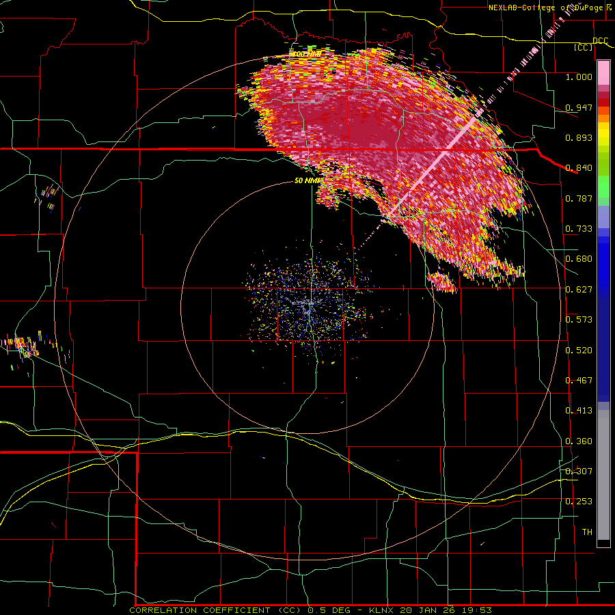
Task: Pick the orange band below 0.947
Action: 603,118
